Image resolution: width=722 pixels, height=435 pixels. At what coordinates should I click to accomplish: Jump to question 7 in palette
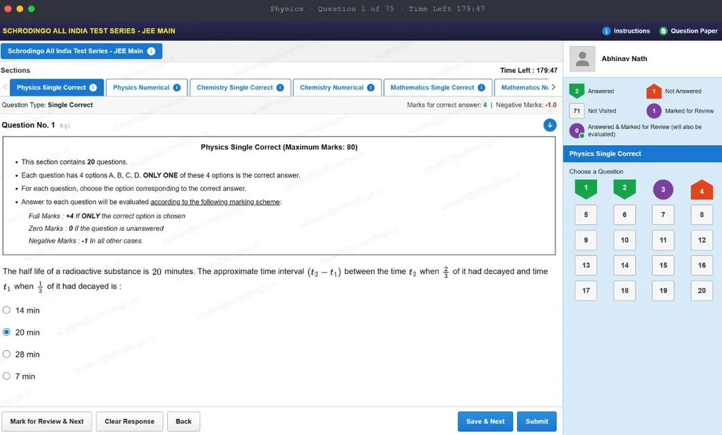point(663,214)
